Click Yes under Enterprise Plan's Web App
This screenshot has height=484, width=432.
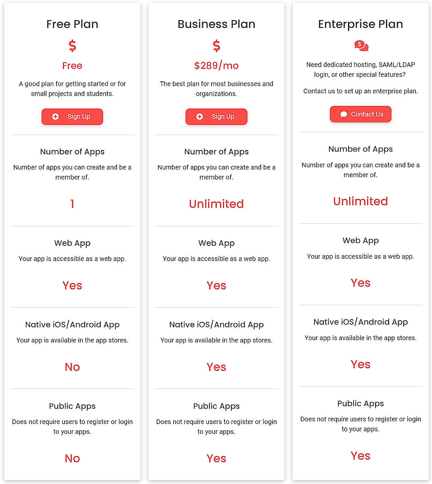click(x=361, y=283)
